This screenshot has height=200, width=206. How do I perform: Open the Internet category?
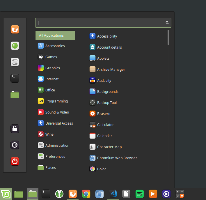(x=55, y=79)
